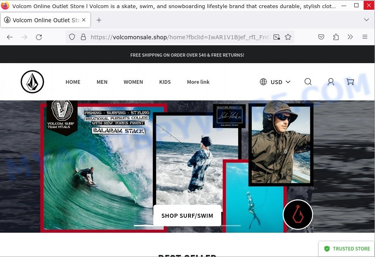Click the picture-in-picture icon in address bar
The height and width of the screenshot is (257, 375).
pyautogui.click(x=277, y=37)
